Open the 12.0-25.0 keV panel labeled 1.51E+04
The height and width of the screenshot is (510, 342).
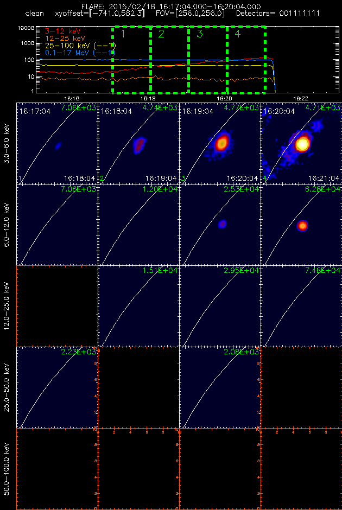coord(138,306)
